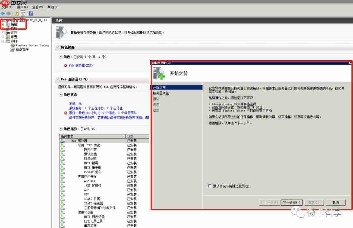Click the 配置 node icon
The height and width of the screenshot is (228, 353).
pyautogui.click(x=8, y=37)
